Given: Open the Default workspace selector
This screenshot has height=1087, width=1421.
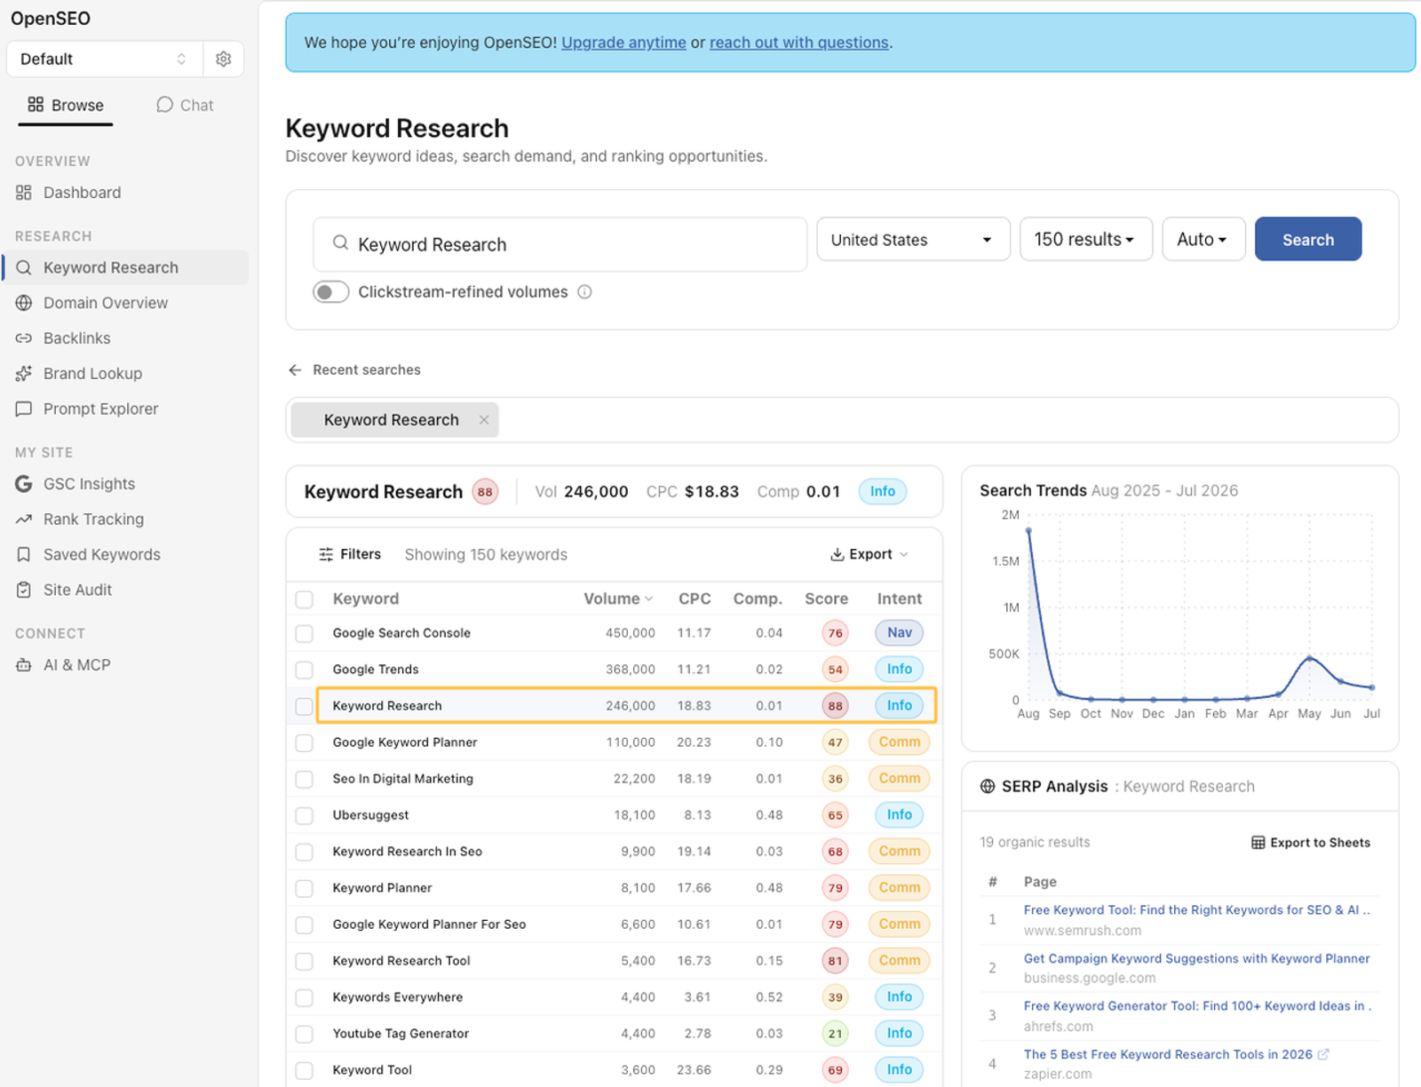Looking at the screenshot, I should 105,59.
